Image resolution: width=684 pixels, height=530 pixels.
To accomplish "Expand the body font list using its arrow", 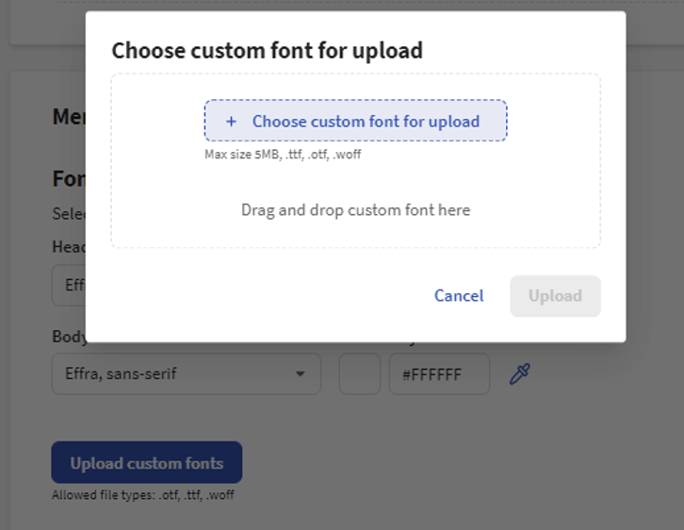I will point(301,374).
